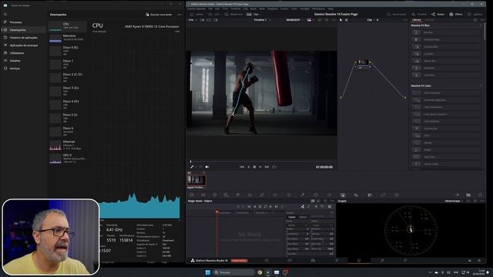Toggle the Media Pool panel
This screenshot has height=277, width=493.
click(233, 14)
